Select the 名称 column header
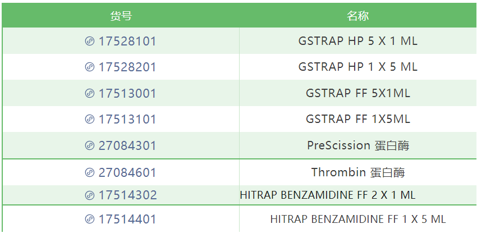The width and height of the screenshot is (477, 233). (x=358, y=16)
